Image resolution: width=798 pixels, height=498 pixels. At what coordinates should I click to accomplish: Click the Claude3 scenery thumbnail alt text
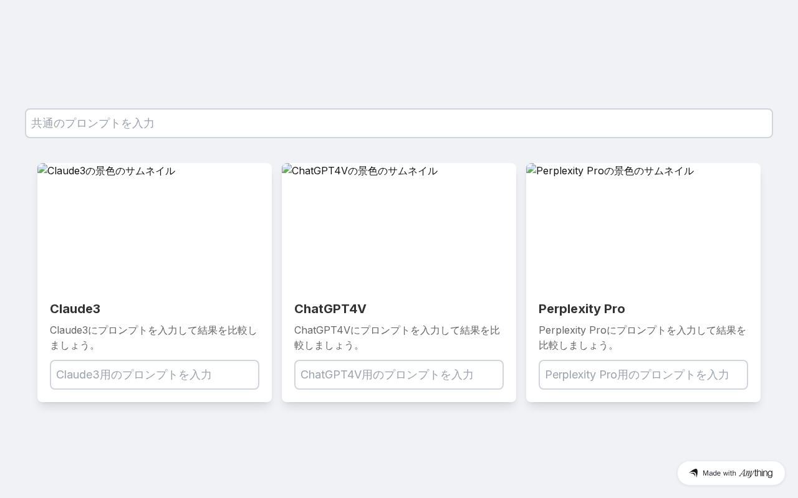pos(112,171)
